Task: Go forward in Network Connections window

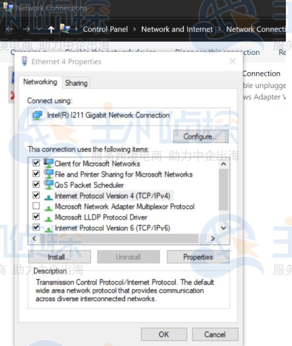Action: pyautogui.click(x=27, y=29)
